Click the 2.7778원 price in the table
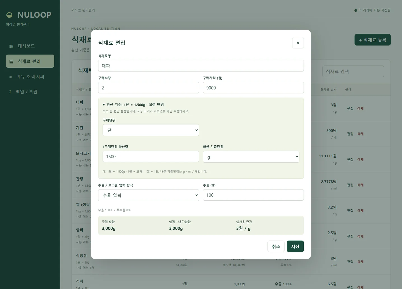The image size is (402, 289). pos(329,182)
